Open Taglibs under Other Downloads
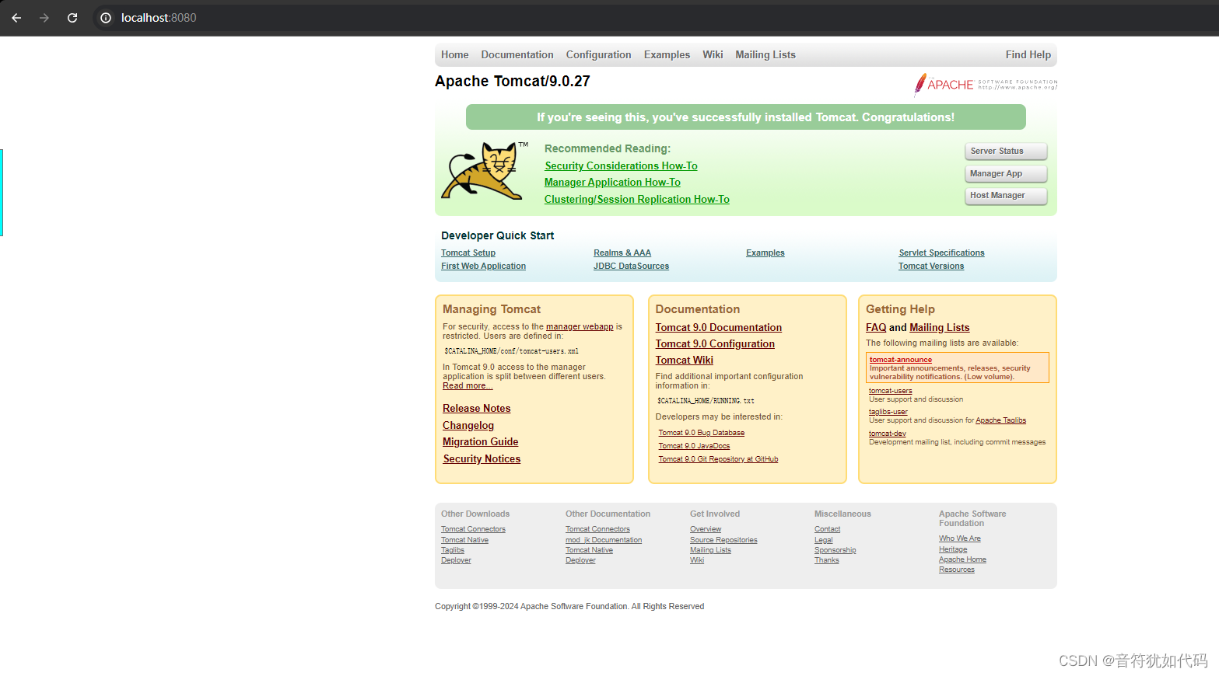 (453, 550)
